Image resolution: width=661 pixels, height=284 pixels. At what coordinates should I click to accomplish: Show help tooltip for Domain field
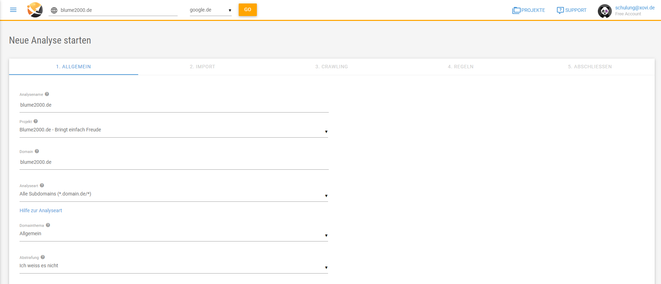point(37,151)
